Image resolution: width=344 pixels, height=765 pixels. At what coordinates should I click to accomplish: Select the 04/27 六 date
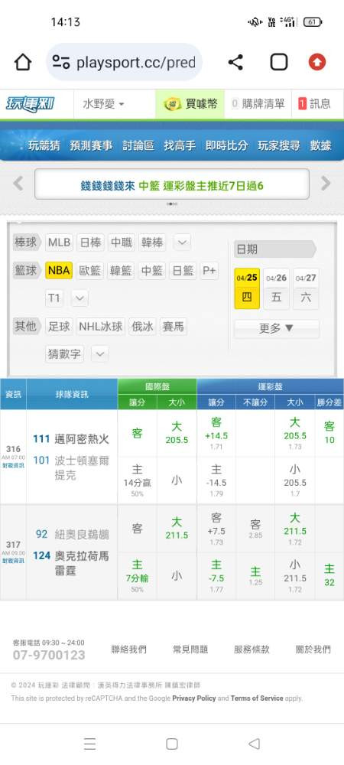point(306,288)
